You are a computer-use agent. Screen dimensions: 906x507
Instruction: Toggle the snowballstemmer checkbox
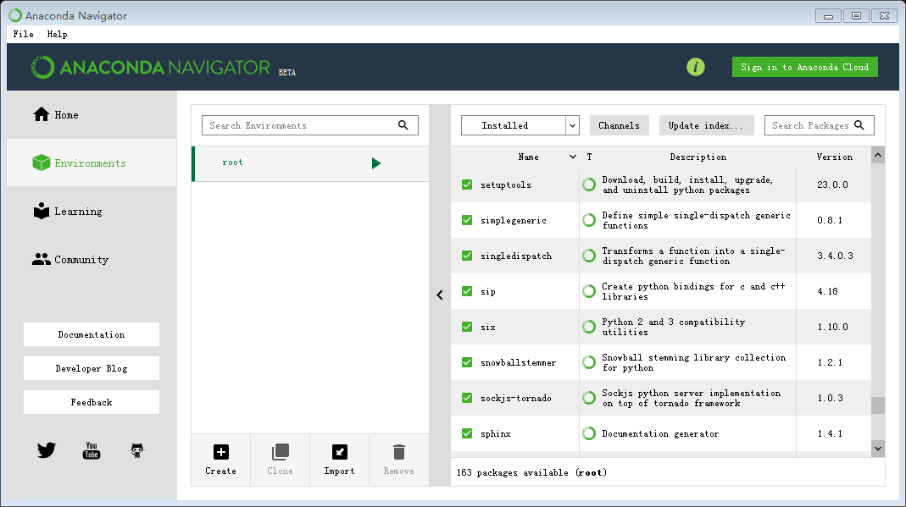pyautogui.click(x=467, y=362)
